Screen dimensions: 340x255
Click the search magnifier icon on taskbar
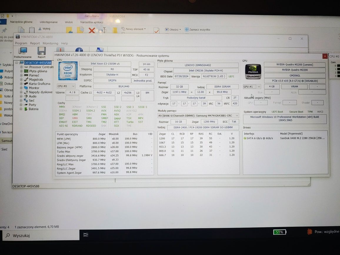(8, 235)
